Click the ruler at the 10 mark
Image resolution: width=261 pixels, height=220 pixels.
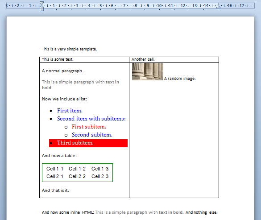pos(159,6)
